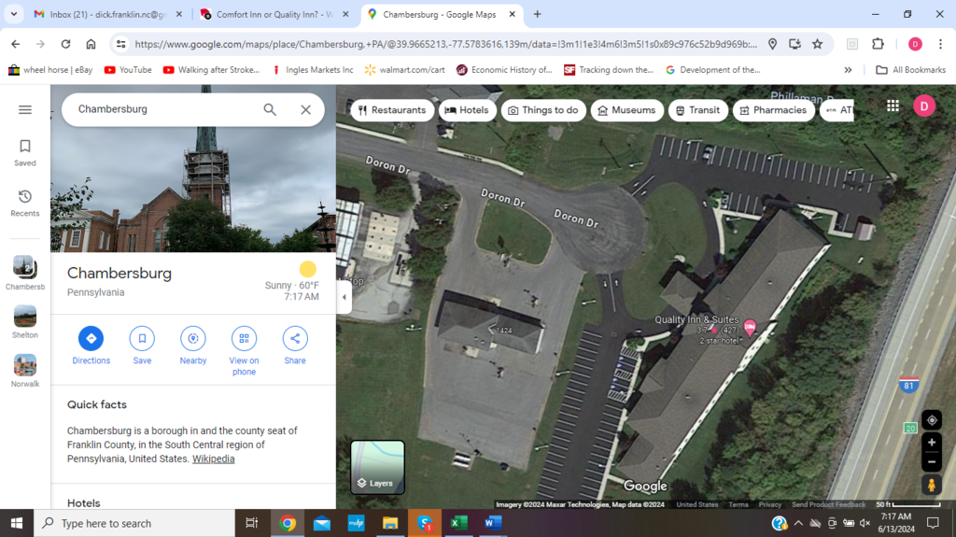Show your location on the map
Screen dimensions: 956x537
click(x=932, y=420)
